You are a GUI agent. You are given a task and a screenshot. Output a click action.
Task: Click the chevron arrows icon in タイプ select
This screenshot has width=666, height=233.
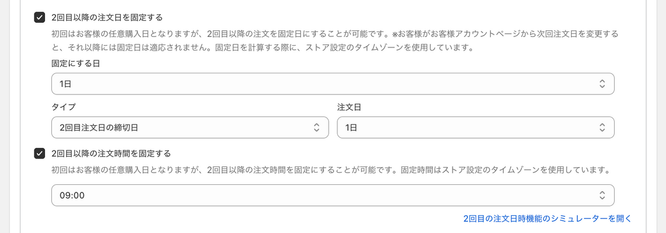[316, 128]
